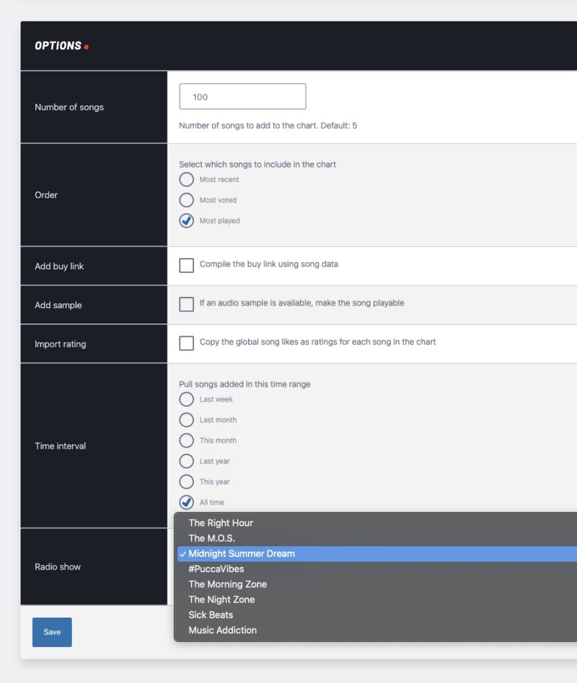Tick the Copy global song likes checkbox
Viewport: 577px width, 683px height.
tap(187, 344)
